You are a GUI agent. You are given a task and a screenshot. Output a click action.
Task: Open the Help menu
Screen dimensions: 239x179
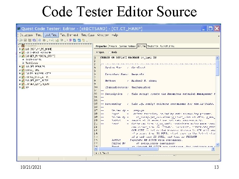tap(115, 35)
